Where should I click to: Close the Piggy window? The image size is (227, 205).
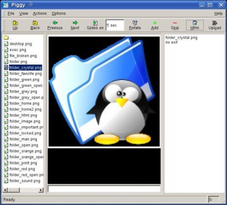(x=221, y=5)
